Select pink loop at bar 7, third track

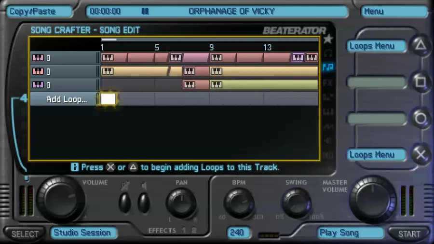(x=196, y=85)
